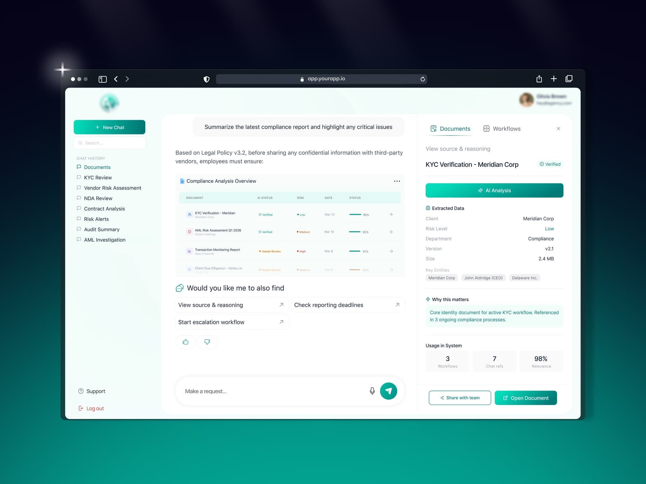Click Open Document

(x=526, y=398)
